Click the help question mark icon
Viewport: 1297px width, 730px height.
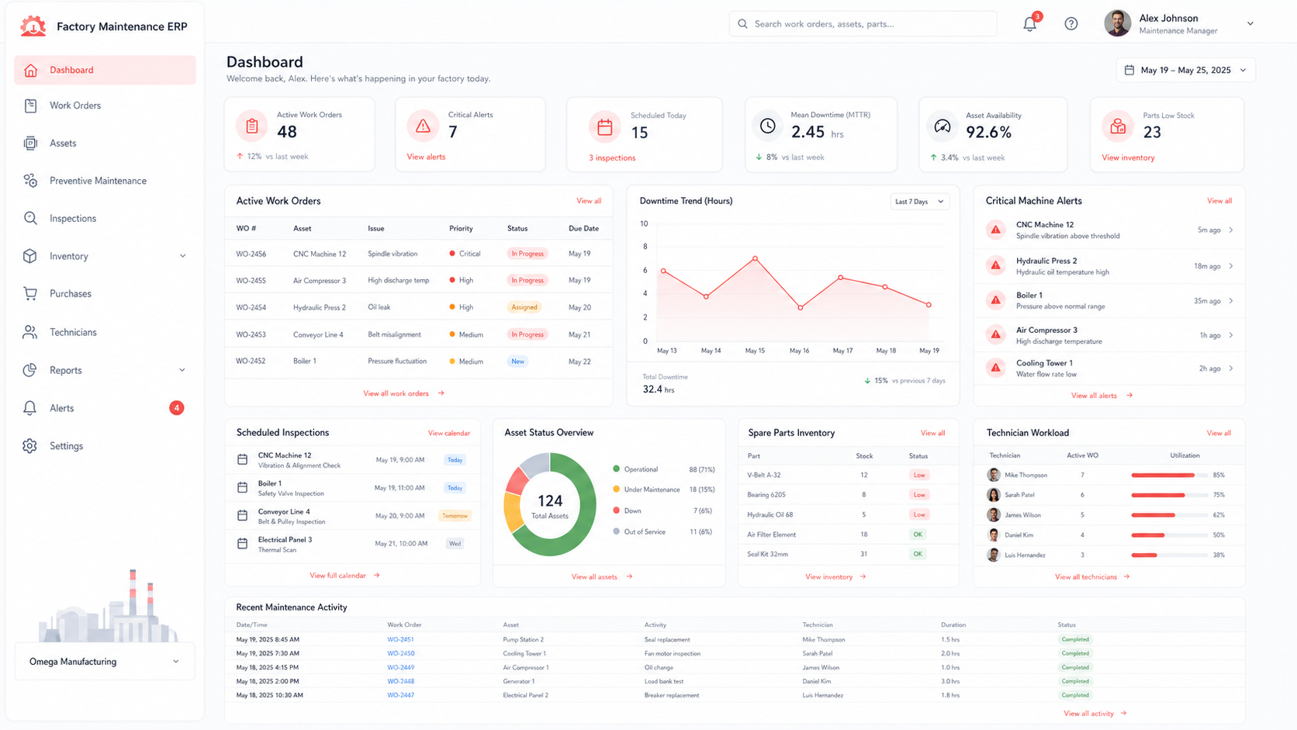tap(1070, 24)
